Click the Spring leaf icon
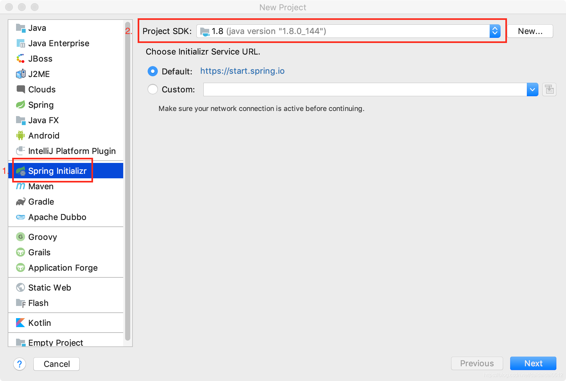Image resolution: width=566 pixels, height=381 pixels. pyautogui.click(x=21, y=105)
